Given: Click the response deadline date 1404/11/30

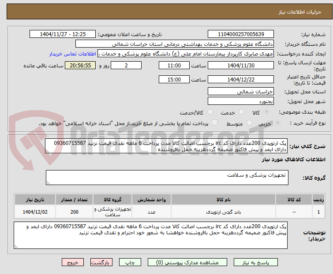Looking at the screenshot, I should point(241,65).
